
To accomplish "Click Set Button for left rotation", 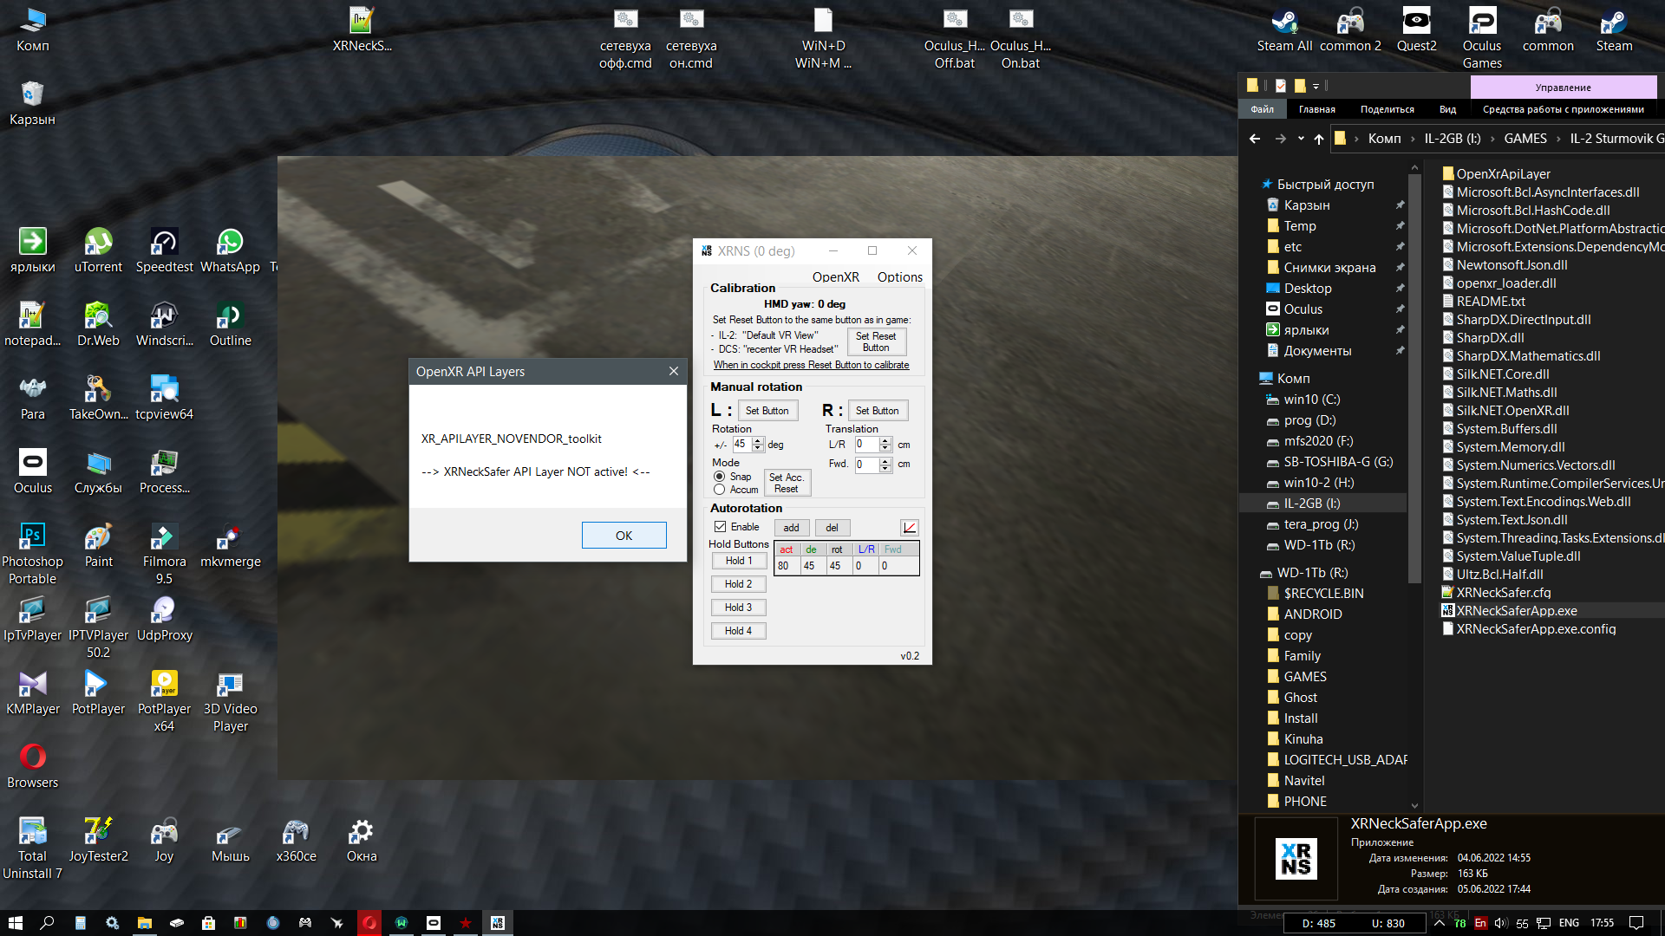I will 767,411.
